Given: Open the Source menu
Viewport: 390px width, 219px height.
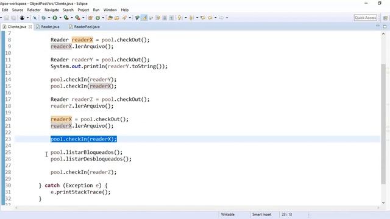Looking at the screenshot, I should (18, 10).
